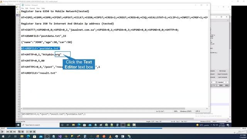
Task: Click VLC next media button
Action: [x=14, y=132]
